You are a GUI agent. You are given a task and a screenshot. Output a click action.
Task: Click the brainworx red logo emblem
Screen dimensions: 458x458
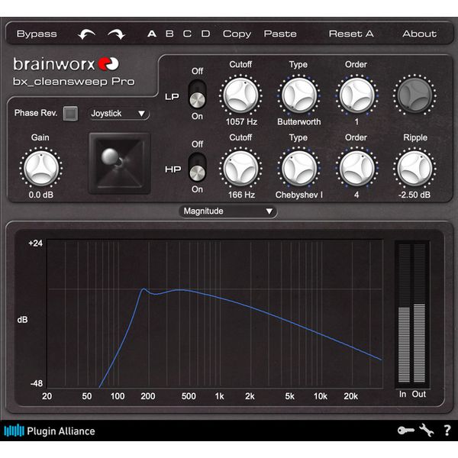(x=108, y=63)
